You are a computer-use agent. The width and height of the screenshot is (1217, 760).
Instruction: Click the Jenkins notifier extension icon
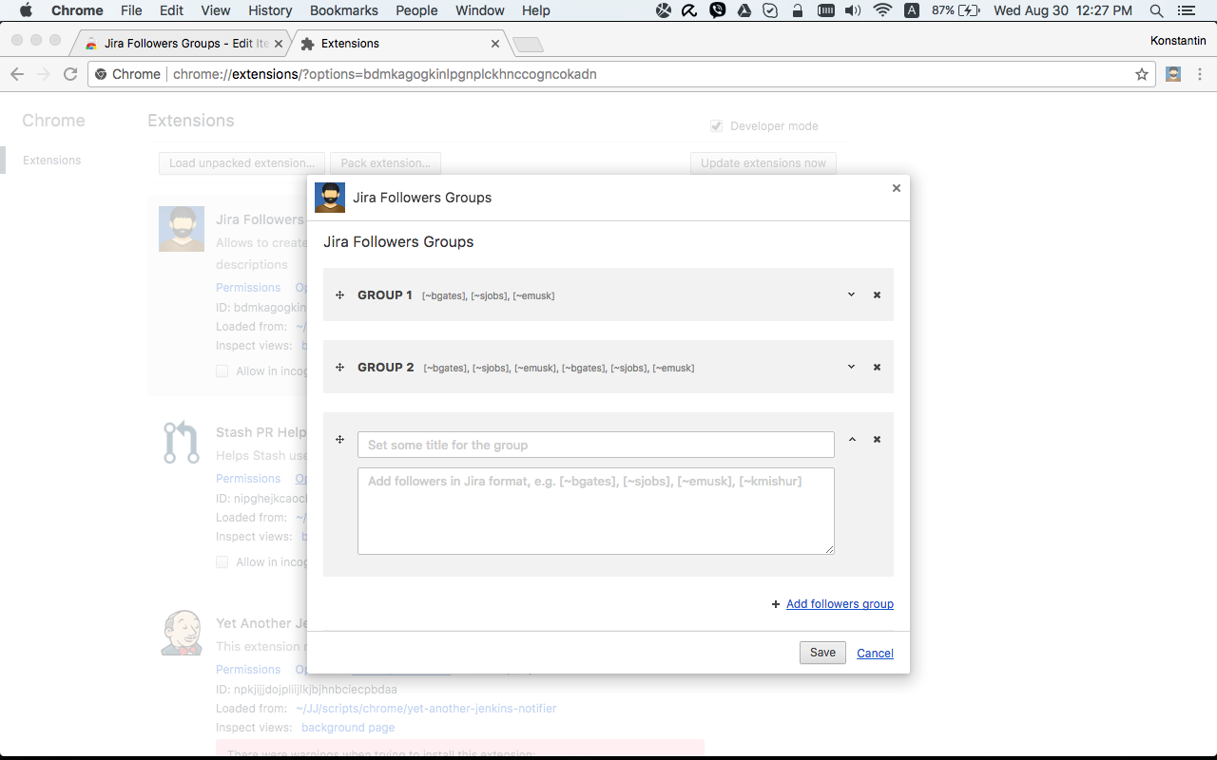(182, 634)
